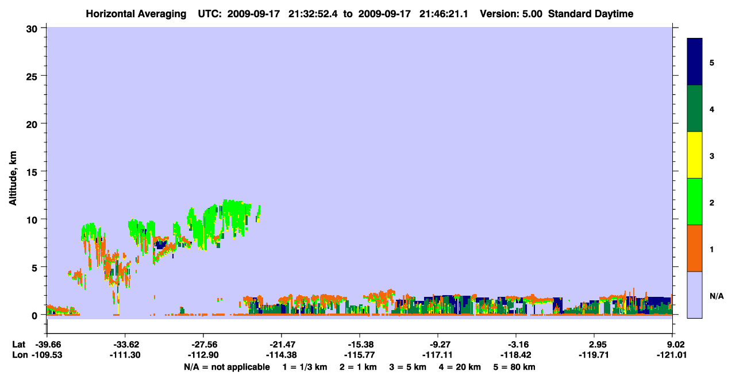
Task: Click the longitude value -117.11
Action: [x=438, y=355]
